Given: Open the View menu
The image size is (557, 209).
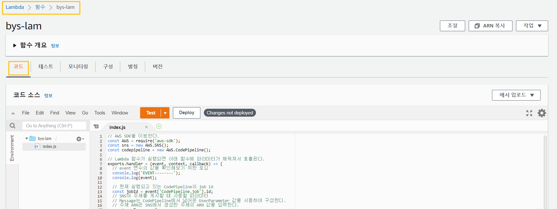Looking at the screenshot, I should coord(70,113).
